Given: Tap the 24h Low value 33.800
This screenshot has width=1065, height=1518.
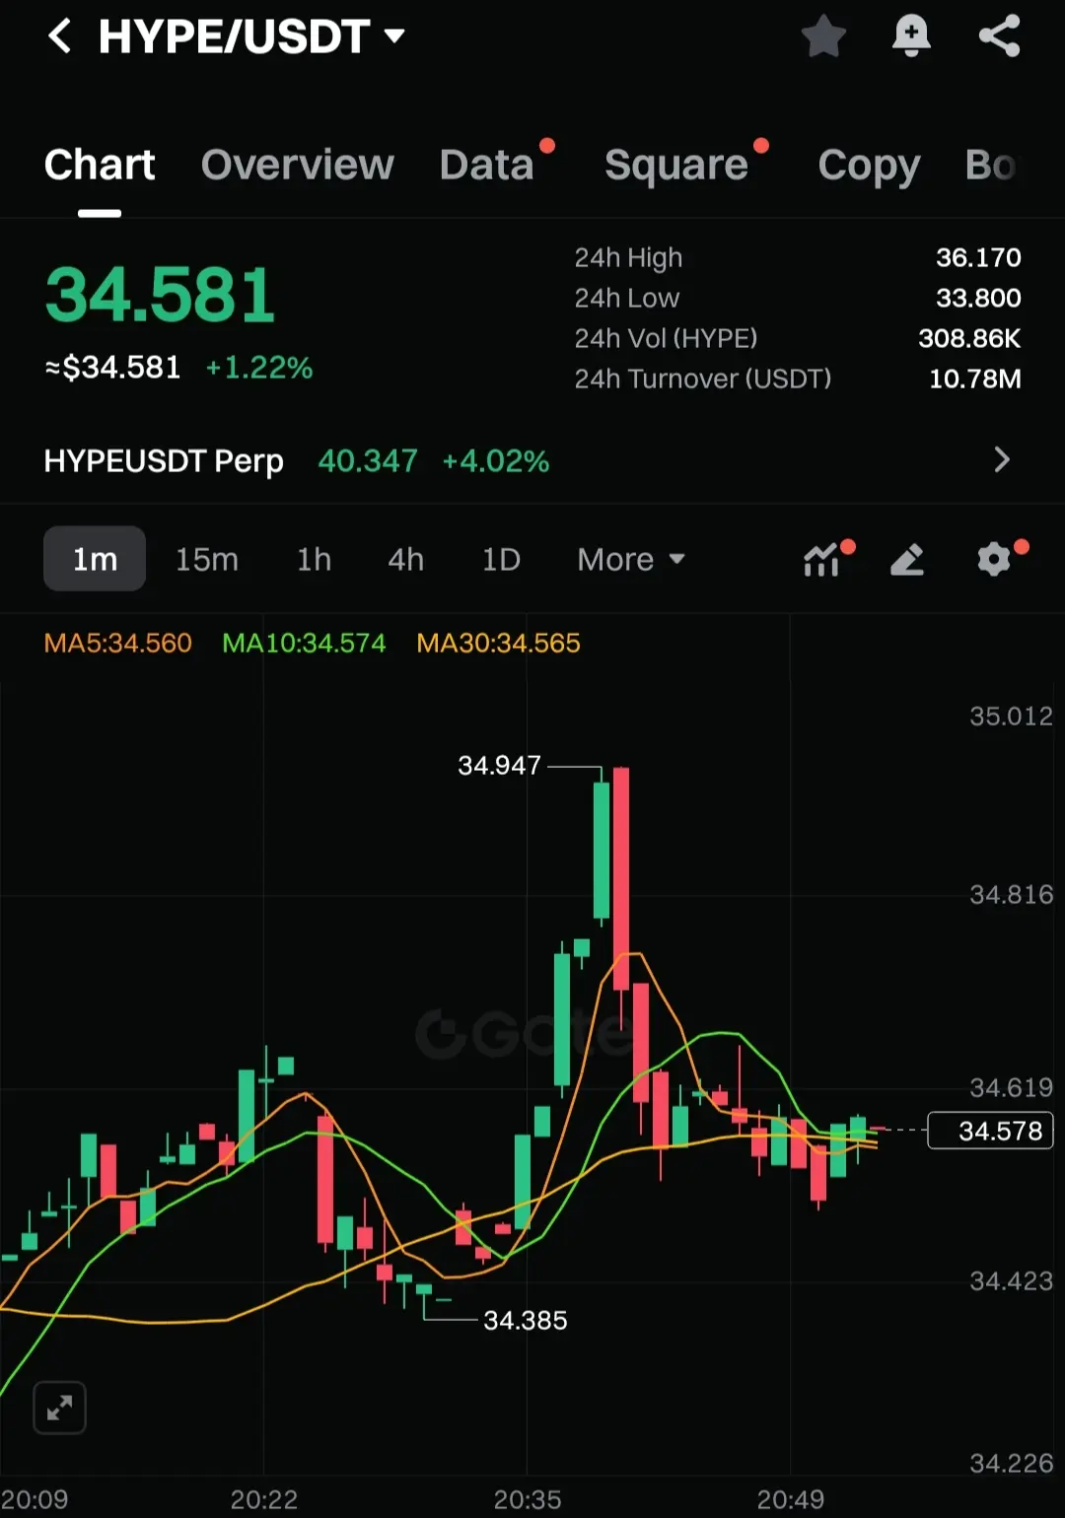Looking at the screenshot, I should 978,299.
